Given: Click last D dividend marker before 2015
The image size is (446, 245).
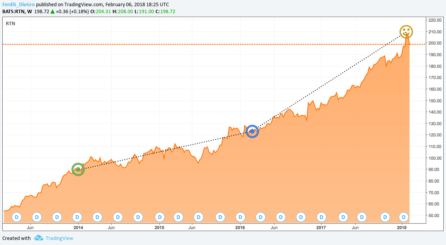Looking at the screenshot, I should pyautogui.click(x=138, y=217).
